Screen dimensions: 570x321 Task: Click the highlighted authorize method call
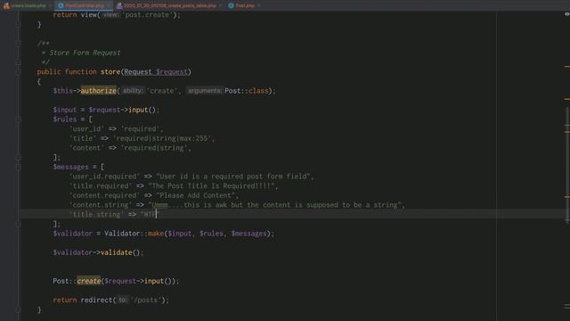[98, 91]
